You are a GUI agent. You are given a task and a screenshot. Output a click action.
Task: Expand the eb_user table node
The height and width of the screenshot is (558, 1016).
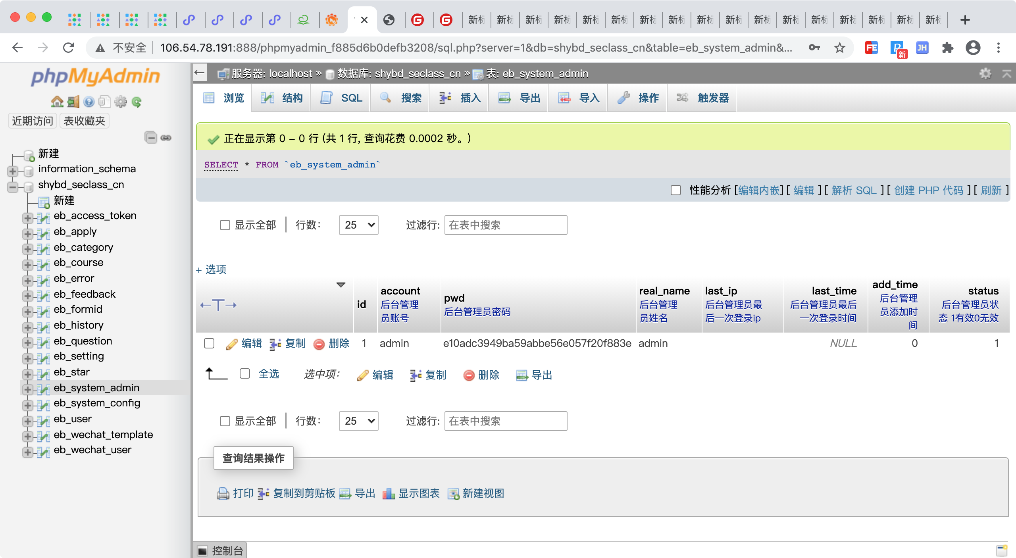pyautogui.click(x=27, y=421)
